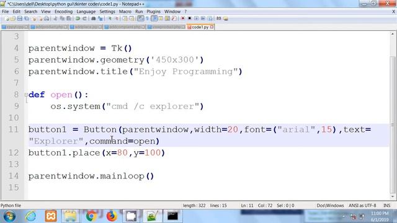Open Google Chrome from the taskbar

[x=91, y=216]
